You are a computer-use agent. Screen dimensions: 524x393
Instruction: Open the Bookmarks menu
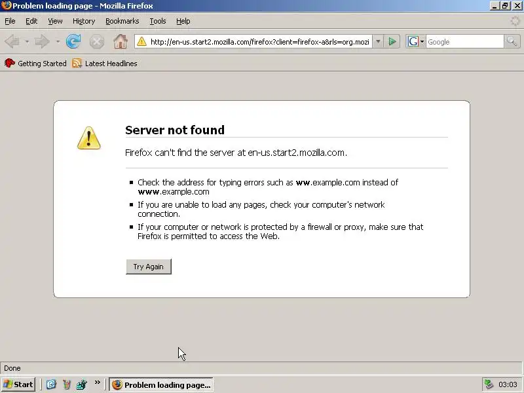tap(122, 21)
